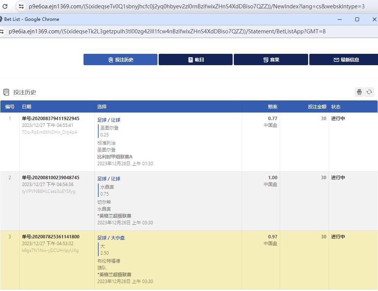Click the 投注金额 column header
This screenshot has height=291, width=378.
coord(317,107)
